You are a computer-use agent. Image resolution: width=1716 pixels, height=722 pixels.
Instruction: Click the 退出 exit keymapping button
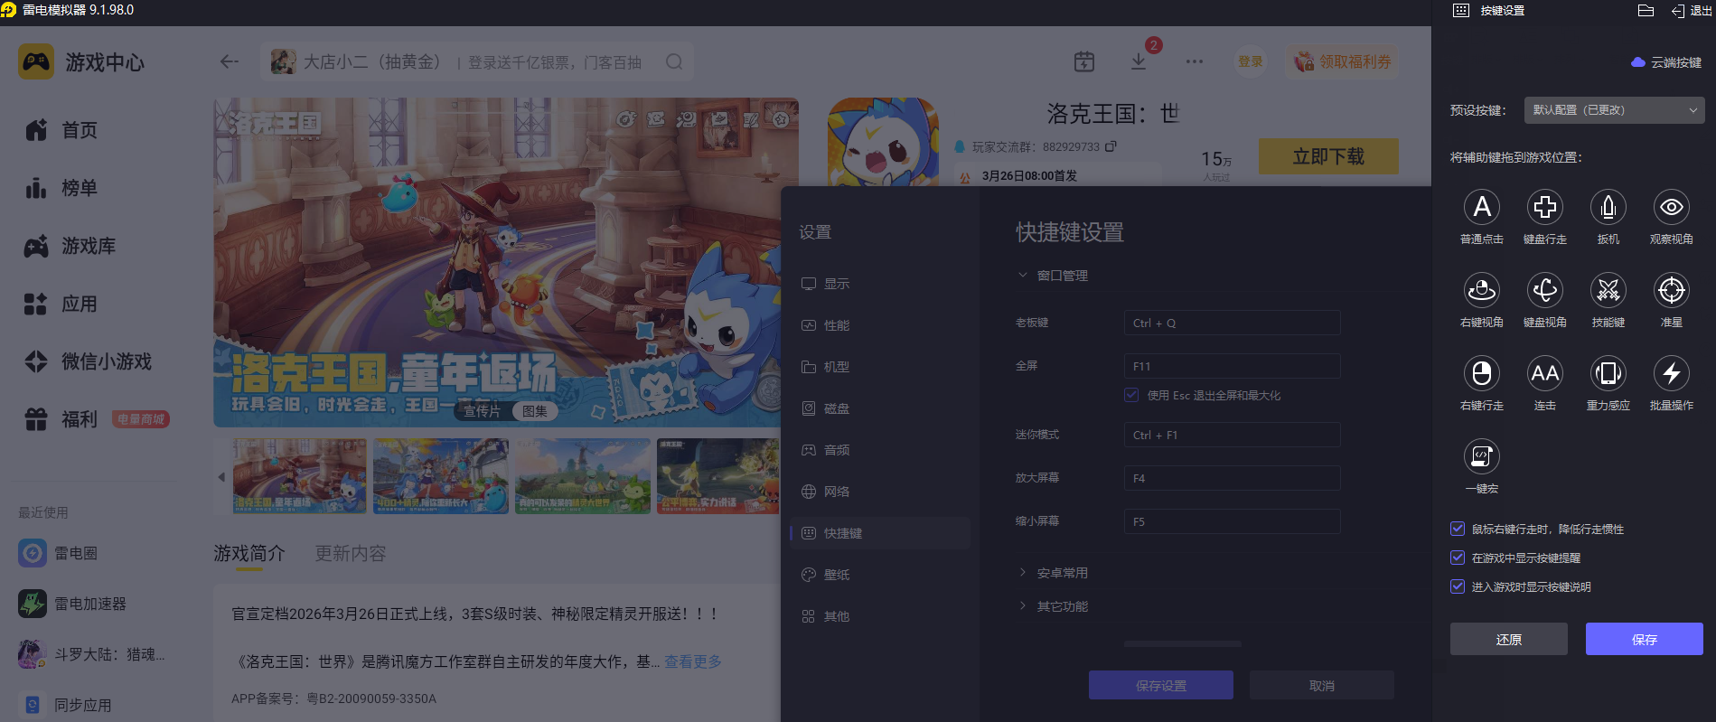(1692, 11)
